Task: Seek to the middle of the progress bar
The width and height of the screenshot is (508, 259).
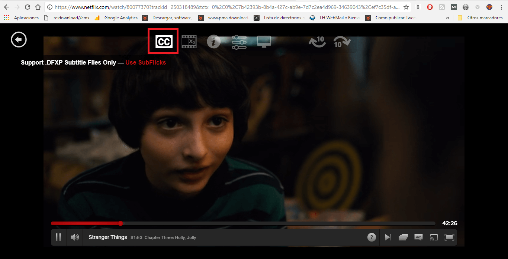Action: 243,223
